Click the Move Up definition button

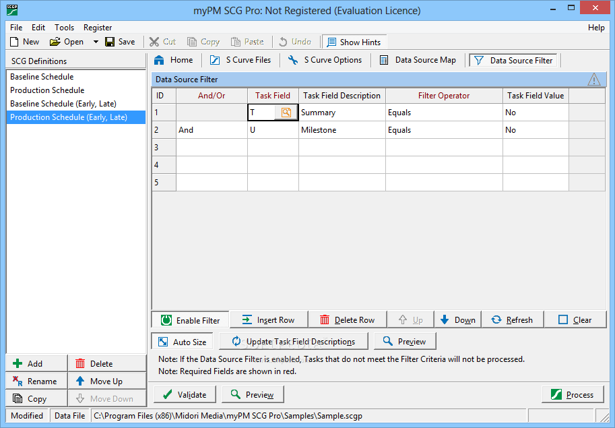108,381
